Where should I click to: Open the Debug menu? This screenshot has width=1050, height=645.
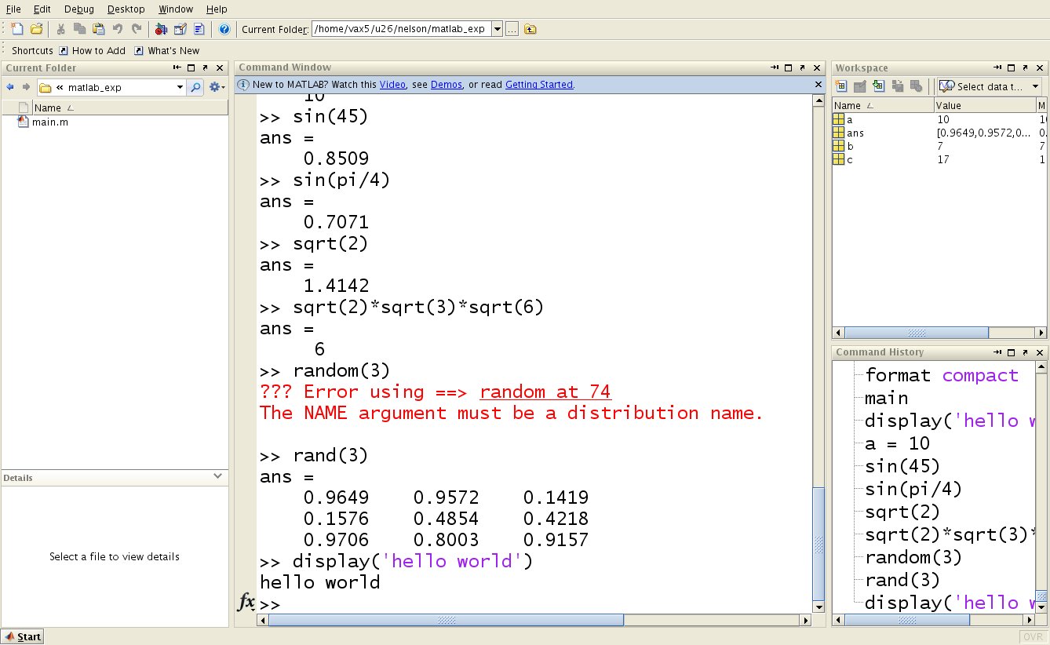[x=78, y=9]
